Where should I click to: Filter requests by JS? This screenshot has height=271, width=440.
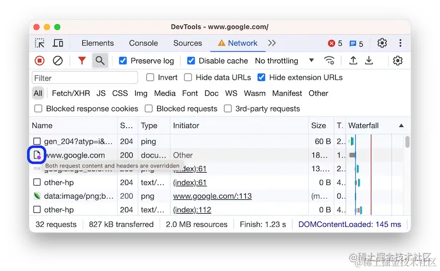pos(101,93)
